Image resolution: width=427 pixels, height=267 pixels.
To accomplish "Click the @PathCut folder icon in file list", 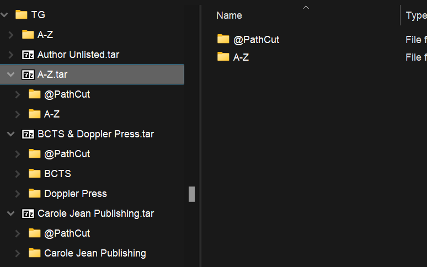I will click(223, 39).
